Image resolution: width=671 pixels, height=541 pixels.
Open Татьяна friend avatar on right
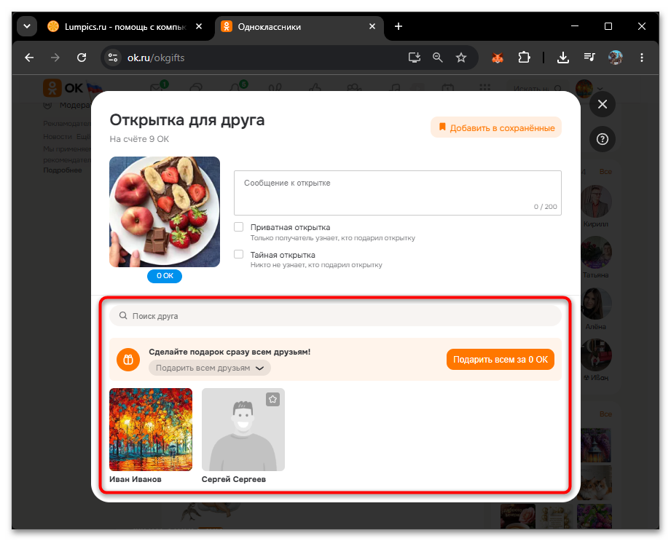596,253
